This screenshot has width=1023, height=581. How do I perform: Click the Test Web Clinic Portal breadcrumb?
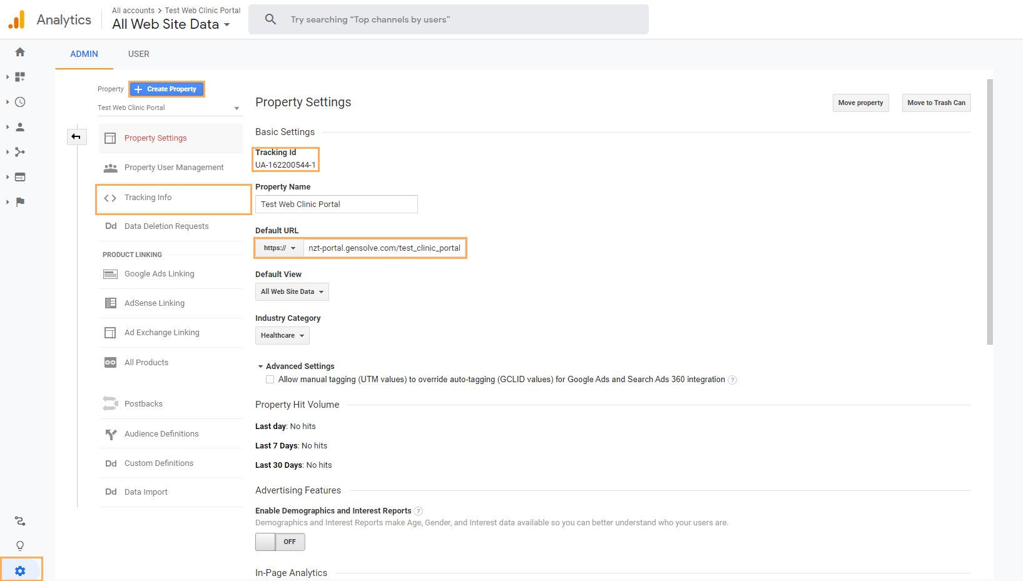point(203,11)
